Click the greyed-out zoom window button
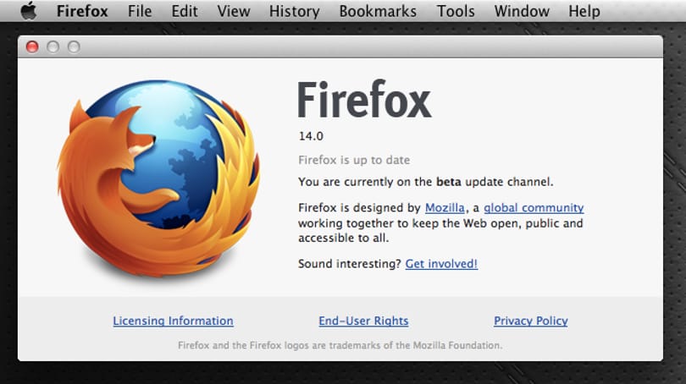 (x=74, y=47)
